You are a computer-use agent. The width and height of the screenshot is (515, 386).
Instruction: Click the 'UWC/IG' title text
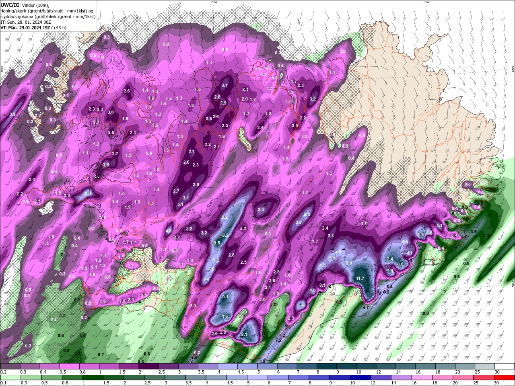click(x=10, y=5)
